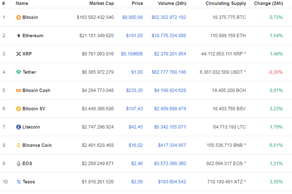The image size is (292, 194).
Task: Select Tezos market cap $1.816.261.526
Action: coord(98,182)
